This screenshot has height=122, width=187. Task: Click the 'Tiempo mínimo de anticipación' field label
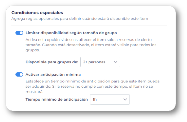coord(56,100)
